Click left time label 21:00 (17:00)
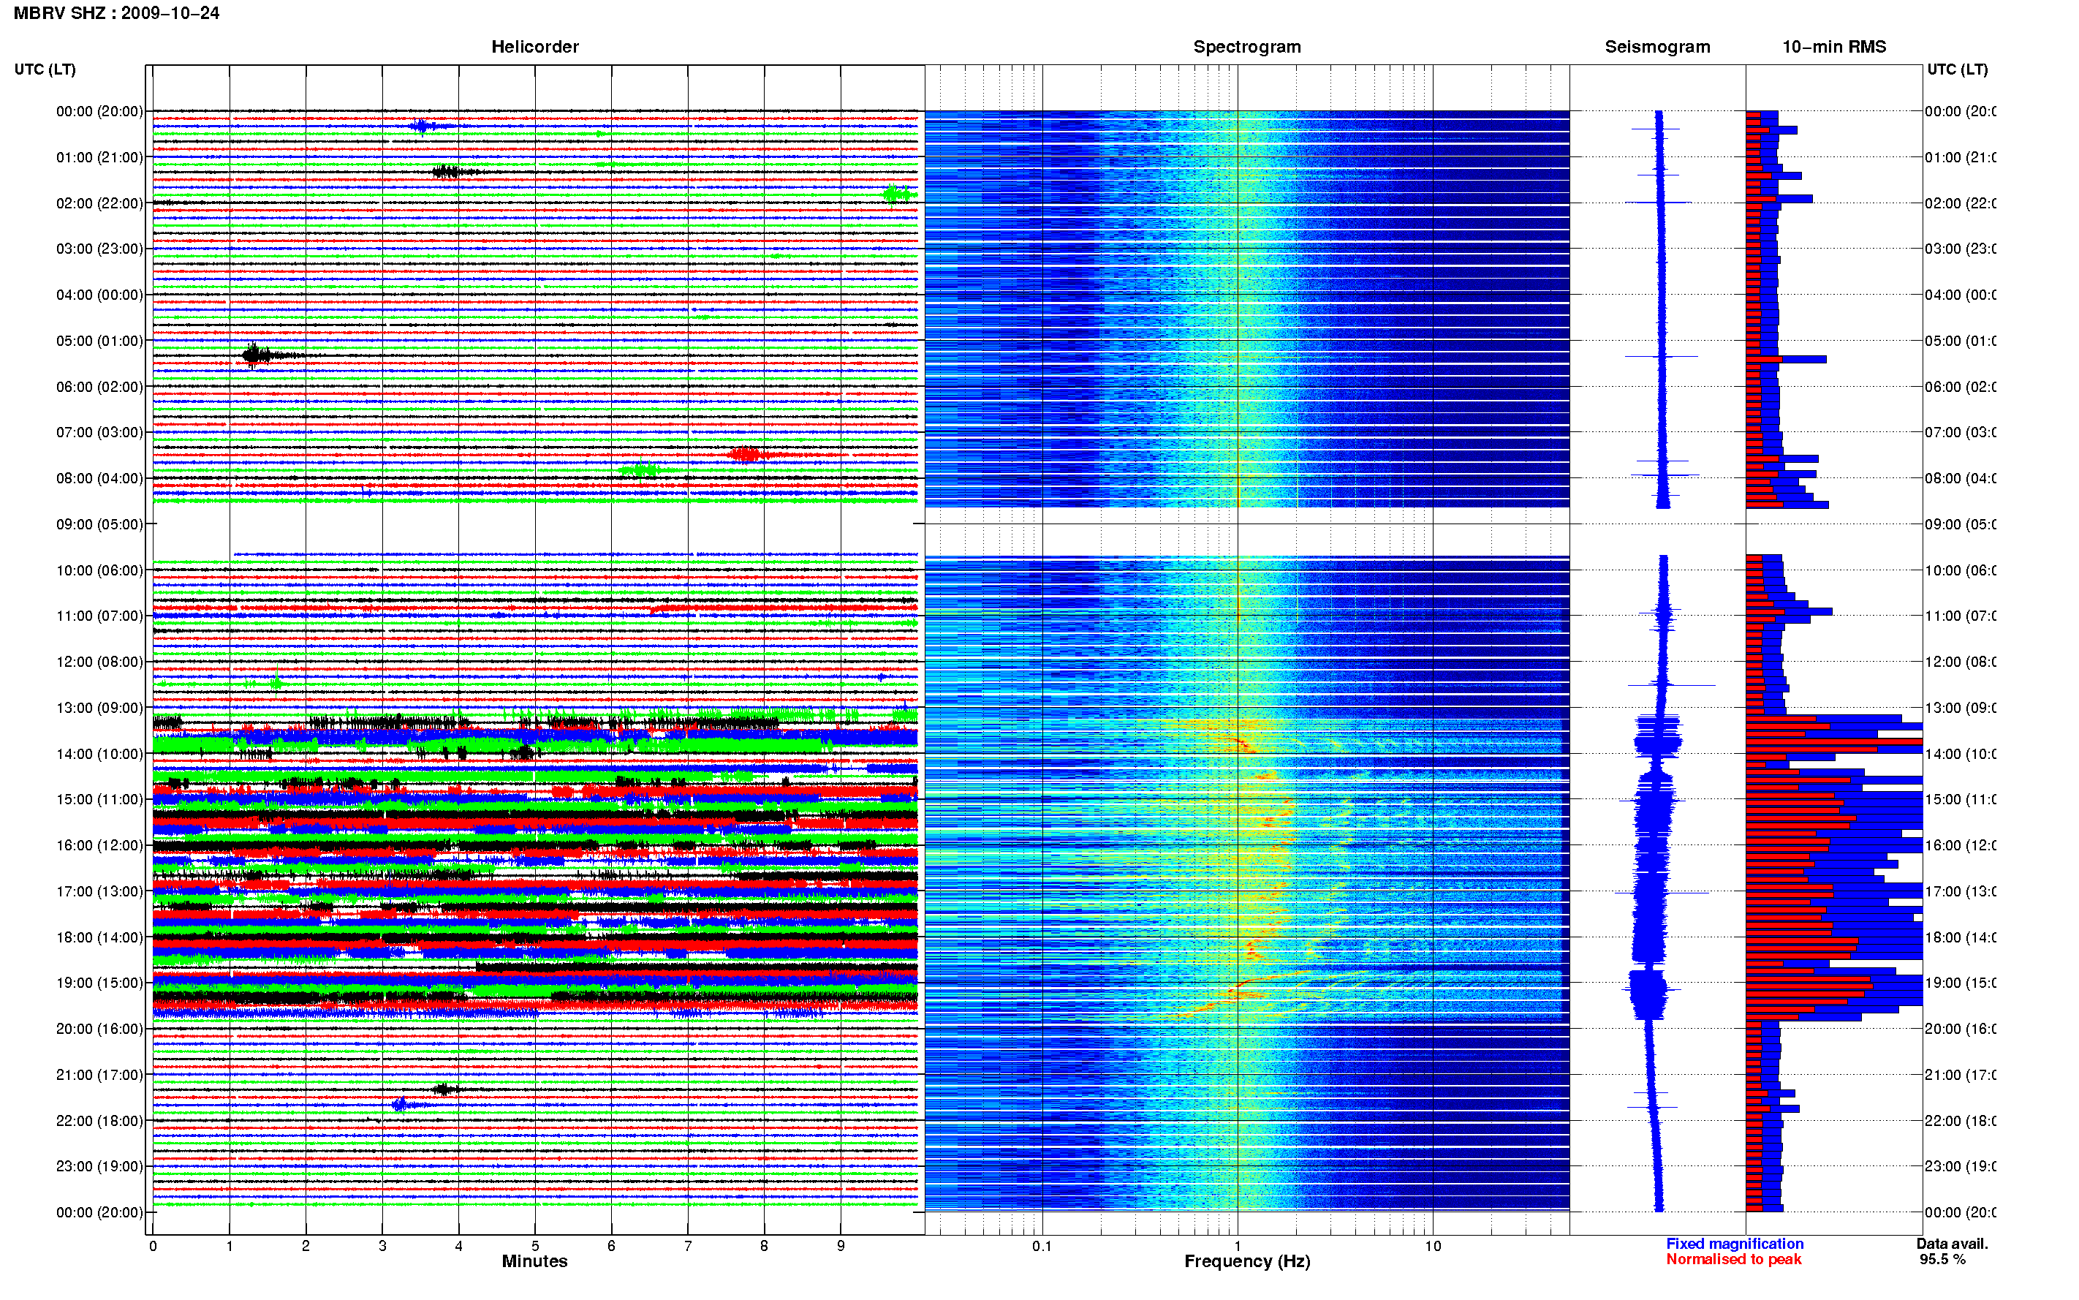Viewport: 2079px width, 1300px height. click(99, 1075)
